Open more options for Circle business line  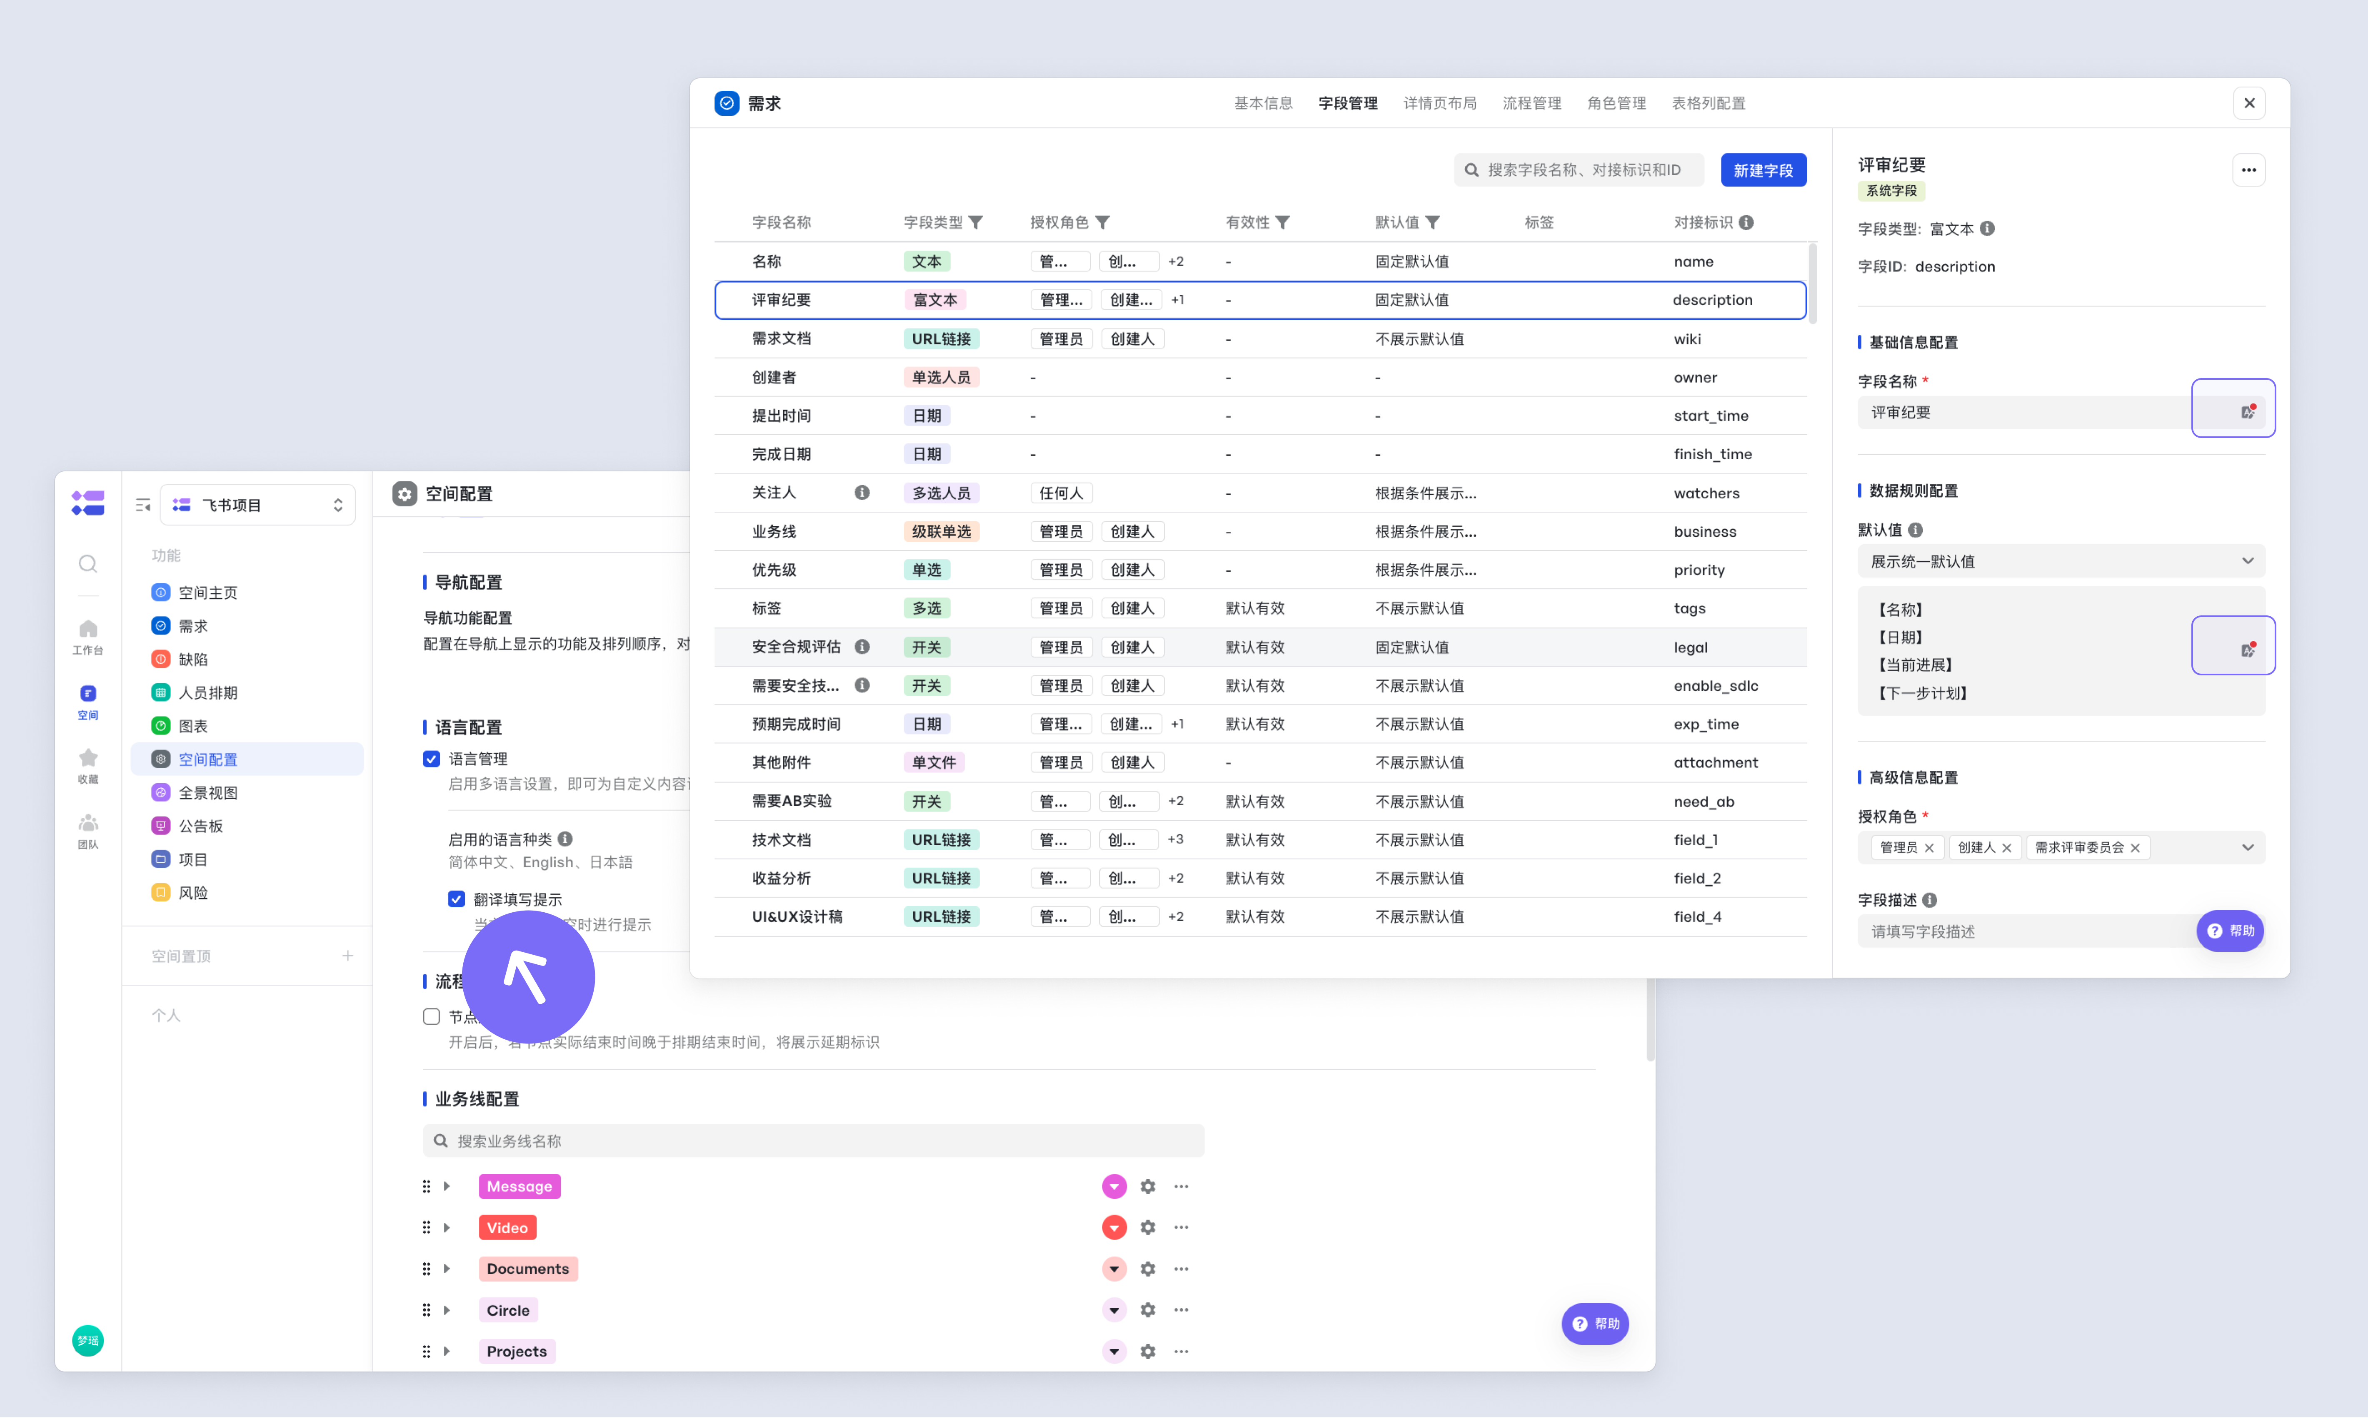point(1182,1310)
